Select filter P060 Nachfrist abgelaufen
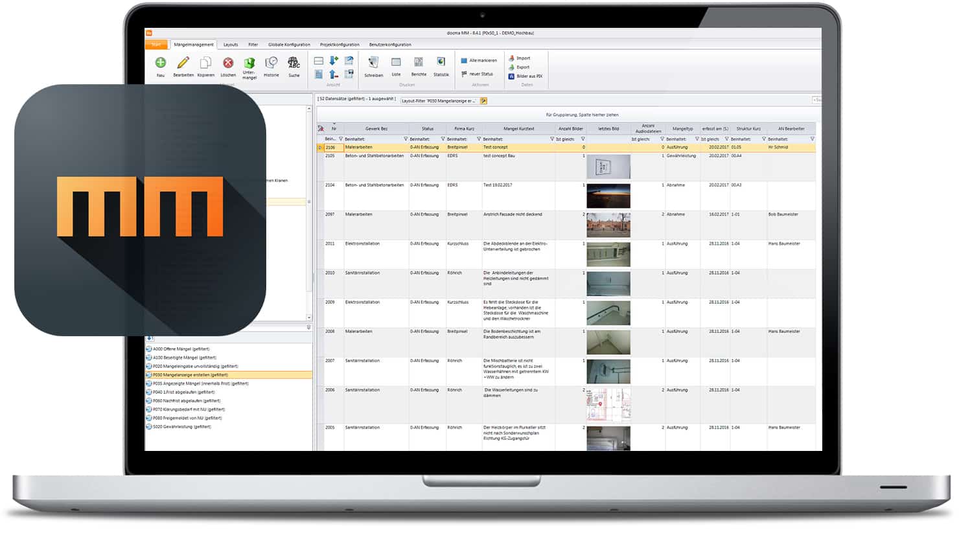 186,400
